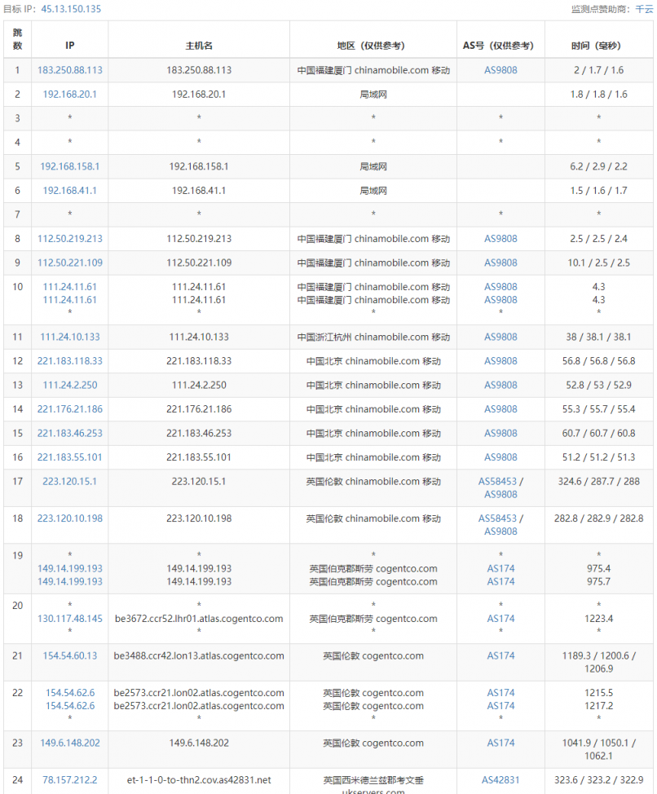Image resolution: width=657 pixels, height=794 pixels.
Task: Click the 111.24.2.250 IP link in hop 13
Action: (x=70, y=385)
